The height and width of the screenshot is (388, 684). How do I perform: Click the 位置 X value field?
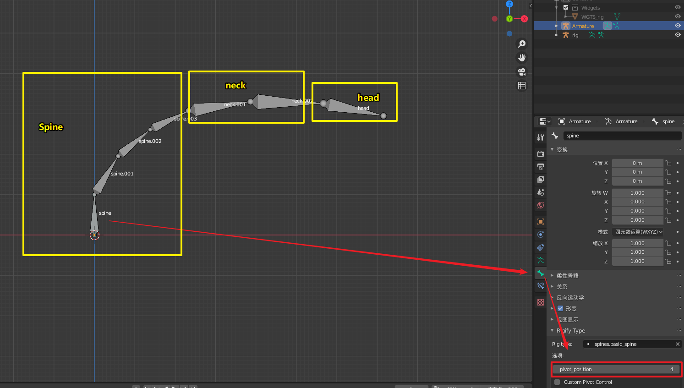click(637, 163)
